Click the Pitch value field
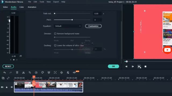172x96 pixels. 97,20
